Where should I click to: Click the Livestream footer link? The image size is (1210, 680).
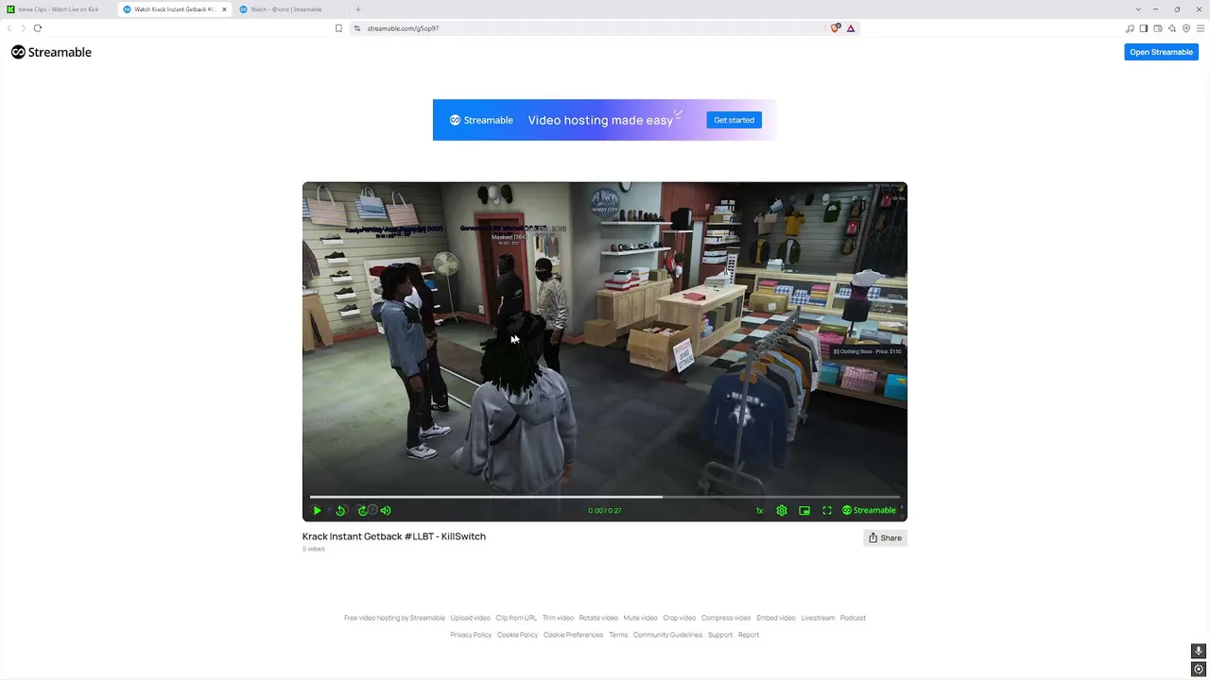[818, 619]
